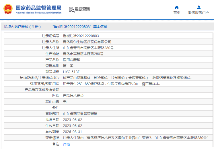Go to 政务服务门户 portal label

(199, 13)
